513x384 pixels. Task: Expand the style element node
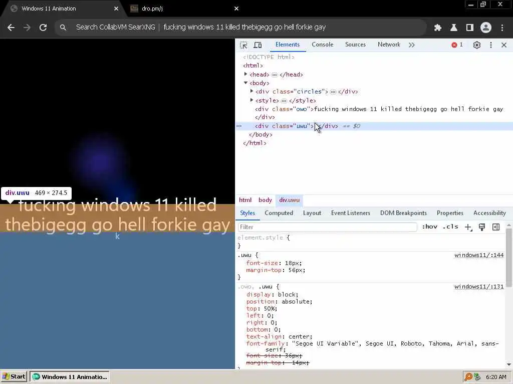251,100
